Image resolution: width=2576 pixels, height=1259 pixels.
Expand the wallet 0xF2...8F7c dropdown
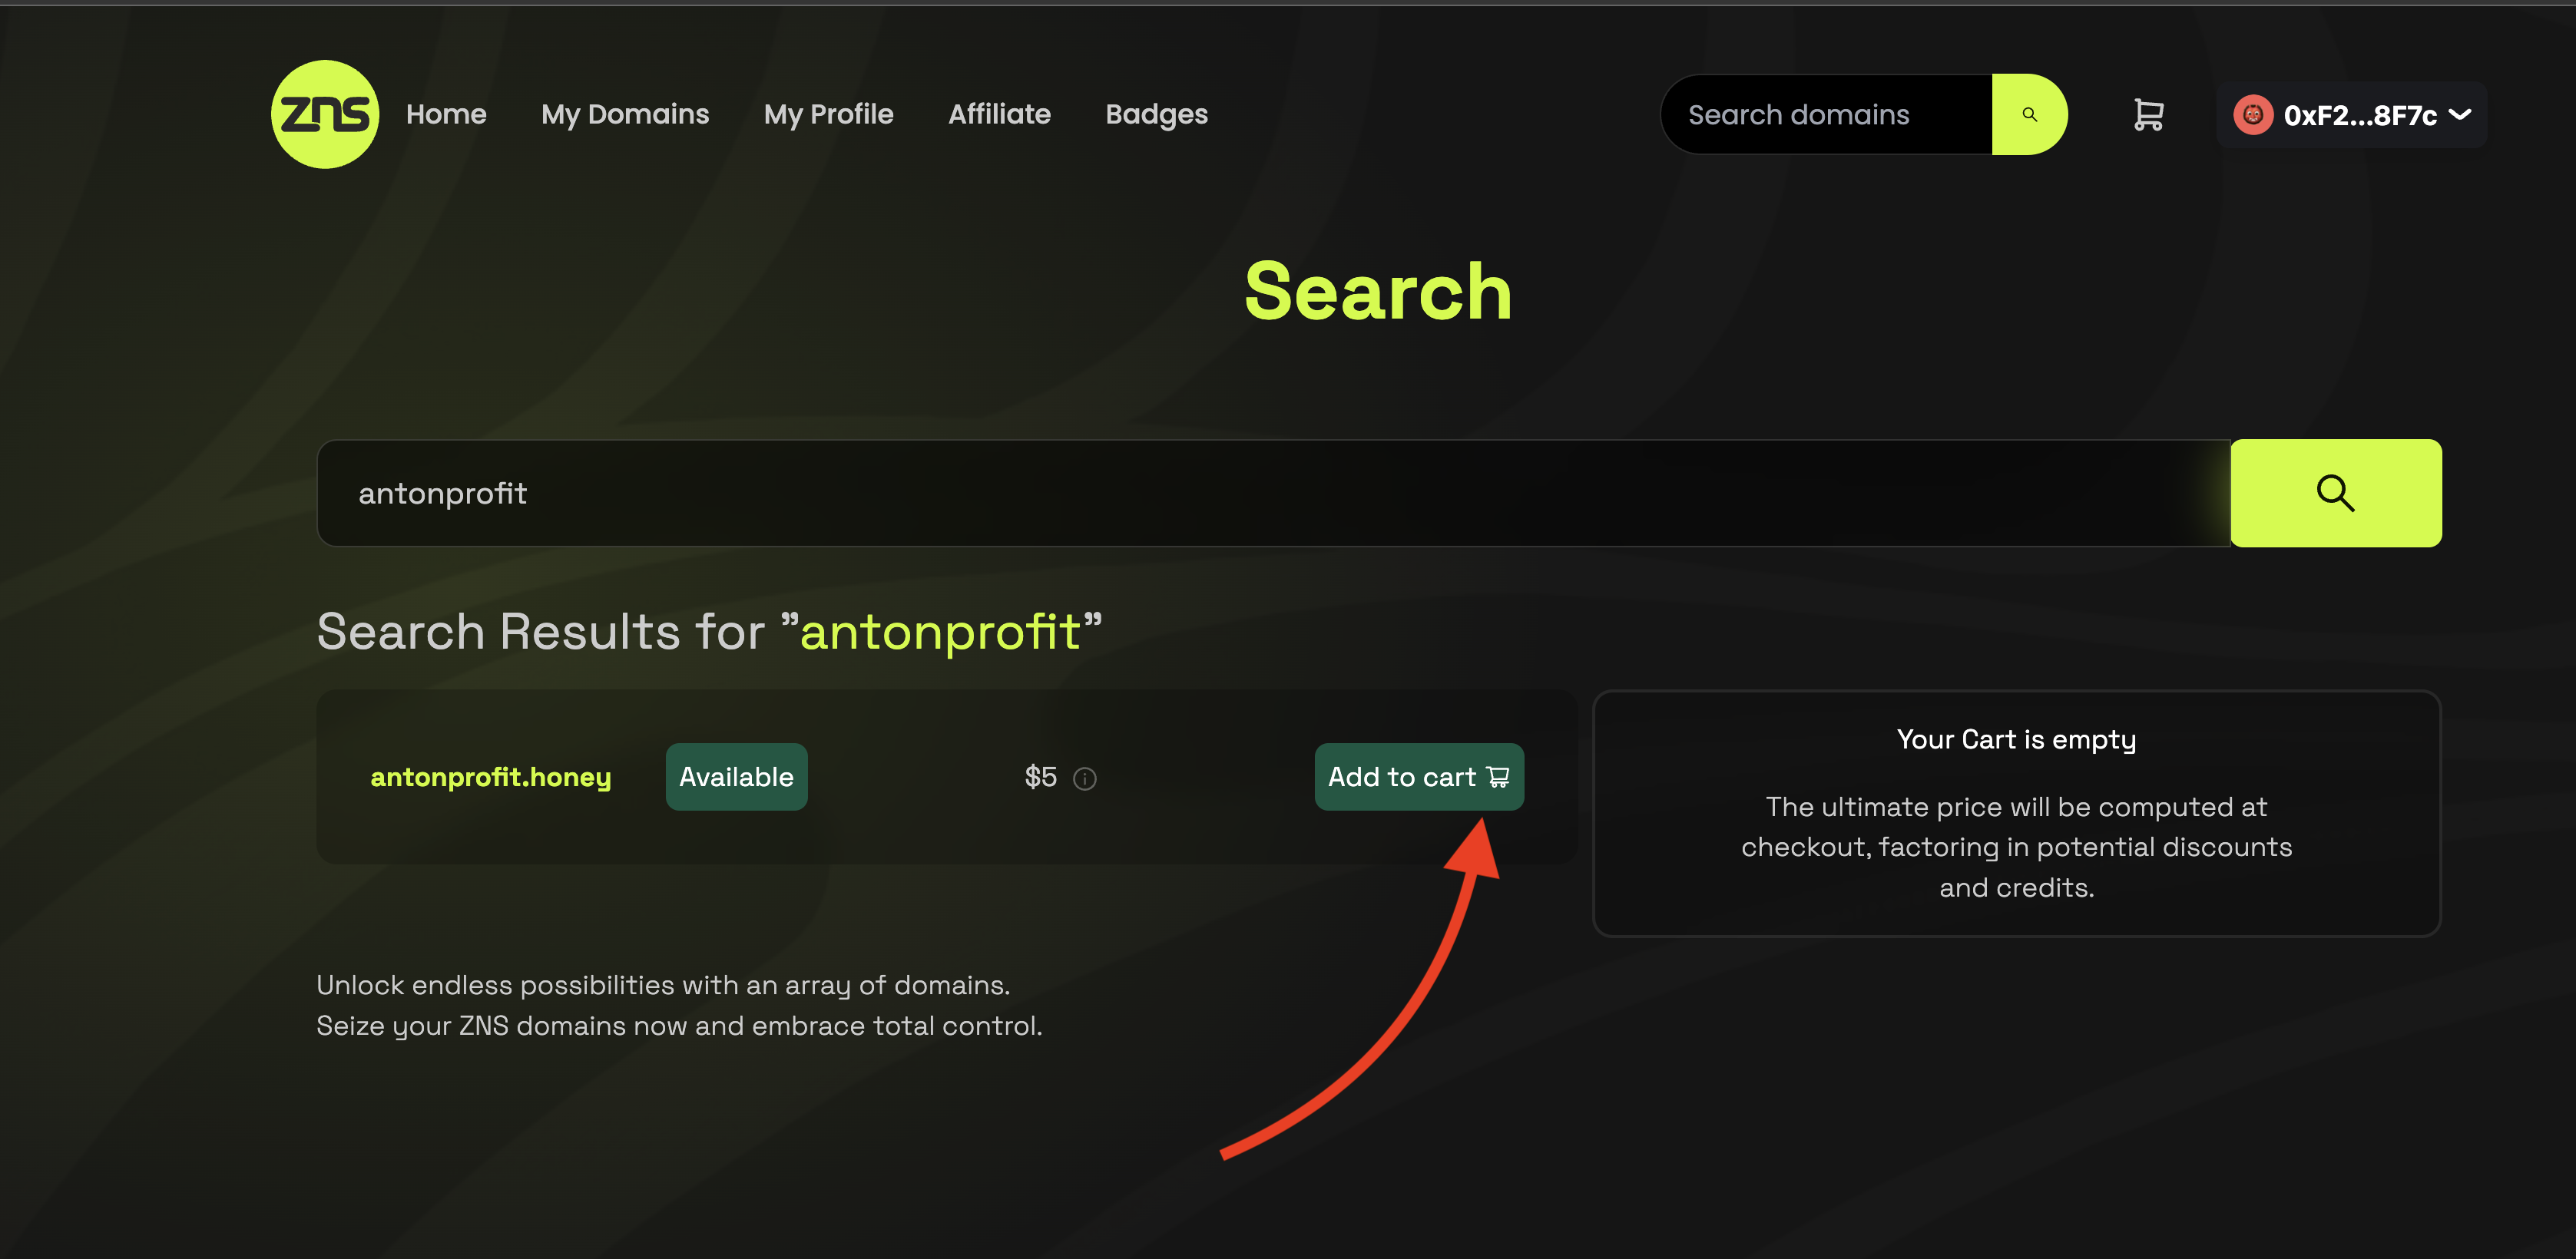[2352, 115]
